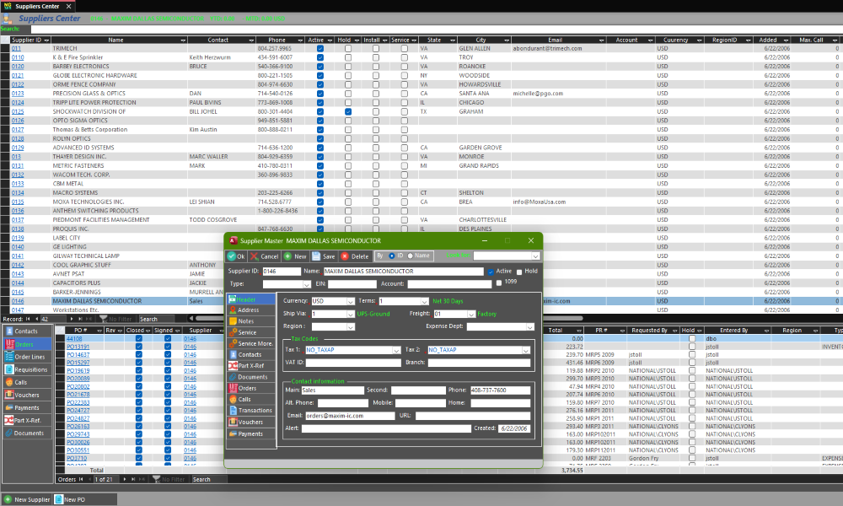This screenshot has height=506, width=843.
Task: Open supplier link 0110 in the list
Action: tap(18, 57)
